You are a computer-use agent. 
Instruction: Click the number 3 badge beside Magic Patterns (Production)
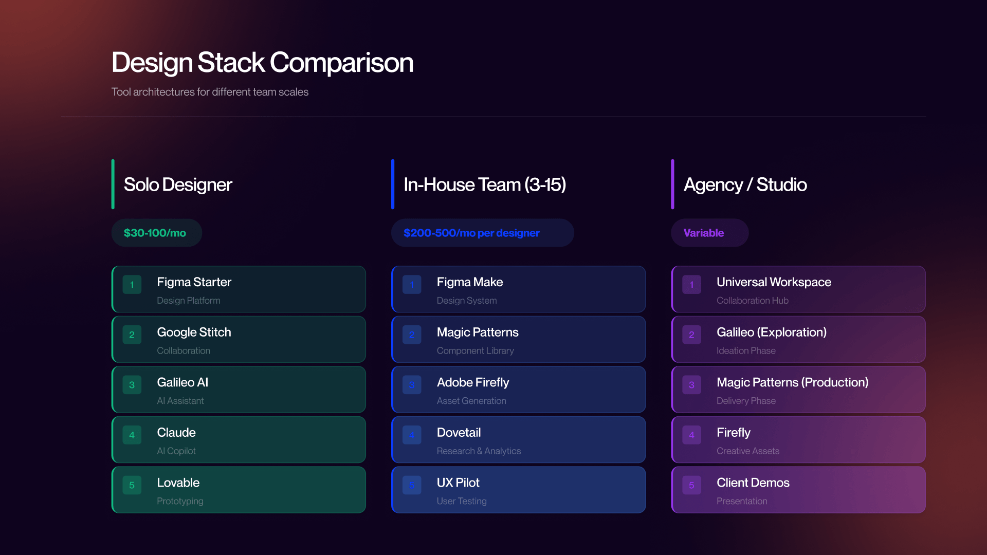pyautogui.click(x=691, y=385)
